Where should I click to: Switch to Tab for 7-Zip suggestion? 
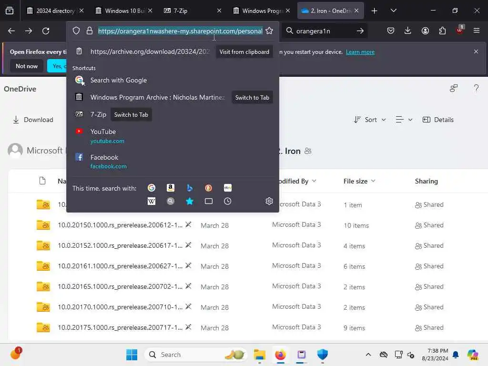tap(131, 115)
